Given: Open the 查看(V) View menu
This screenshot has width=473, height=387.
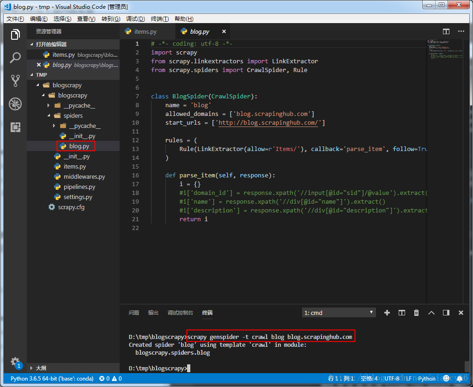Looking at the screenshot, I should (86, 18).
